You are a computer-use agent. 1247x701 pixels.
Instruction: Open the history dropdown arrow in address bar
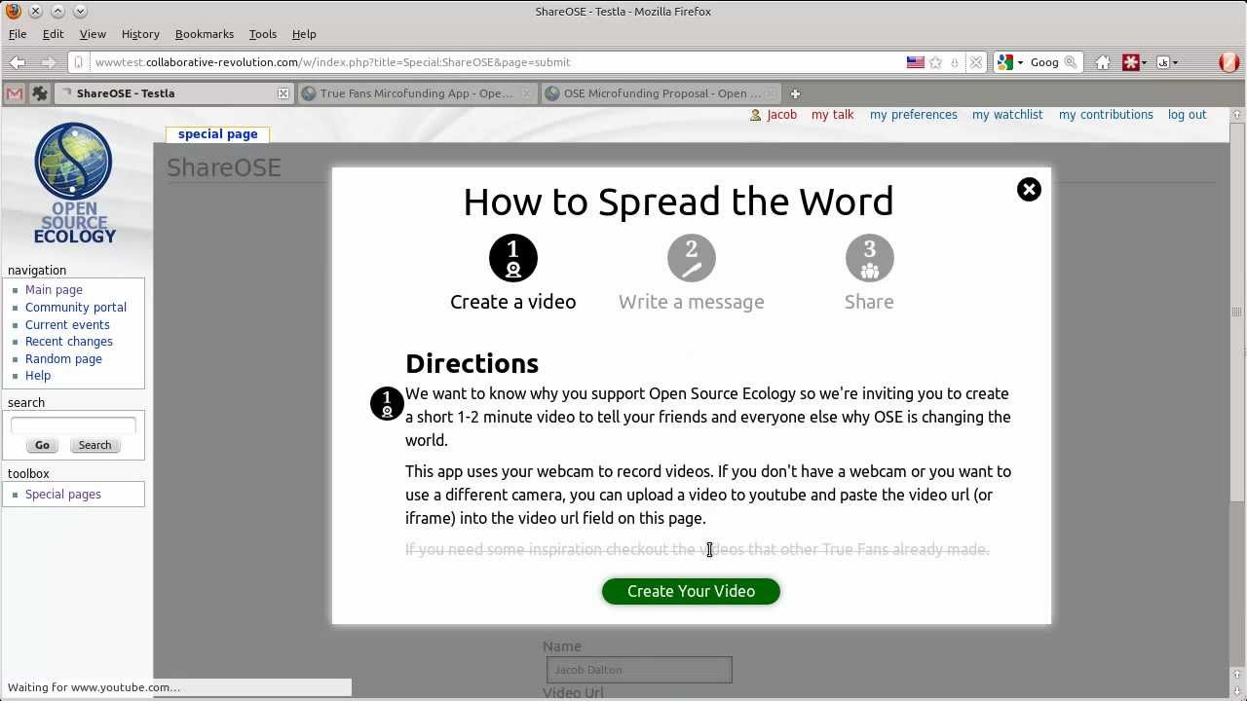955,62
